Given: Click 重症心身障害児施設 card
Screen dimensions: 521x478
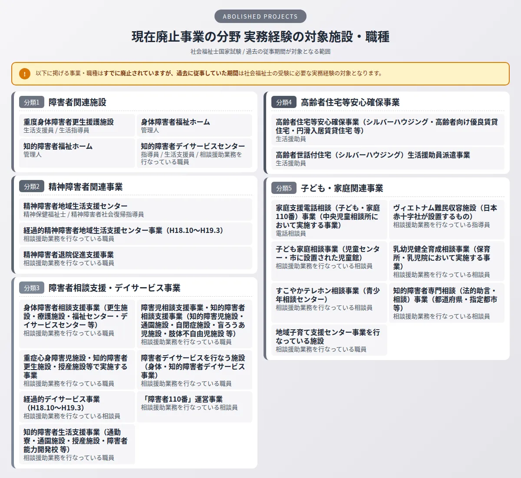Looking at the screenshot, I should tap(77, 370).
